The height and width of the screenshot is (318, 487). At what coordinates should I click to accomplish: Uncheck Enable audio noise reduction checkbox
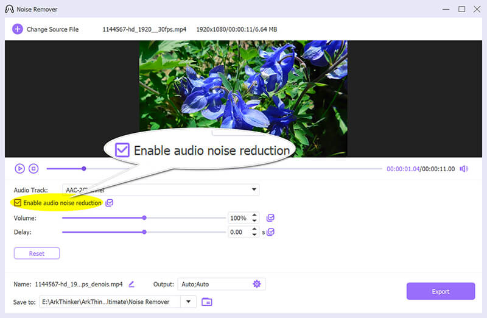[18, 203]
